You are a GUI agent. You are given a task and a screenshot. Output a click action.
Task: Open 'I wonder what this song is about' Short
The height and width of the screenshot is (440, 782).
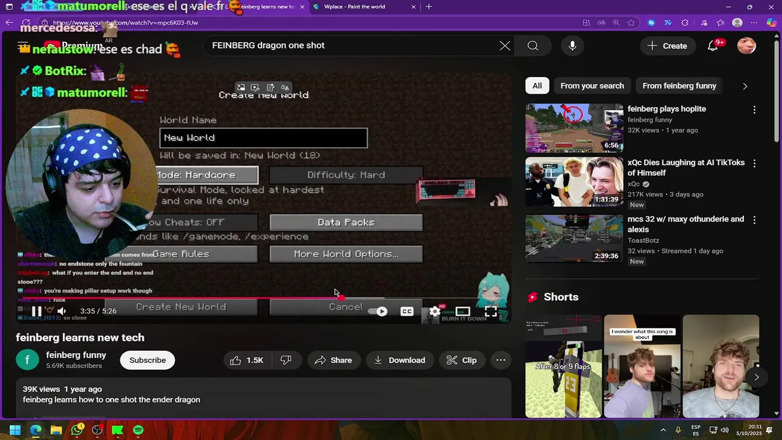(x=641, y=366)
